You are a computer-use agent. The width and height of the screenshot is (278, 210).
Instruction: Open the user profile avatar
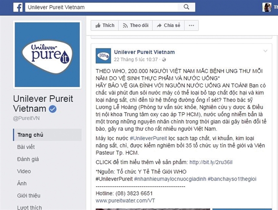click(x=267, y=7)
